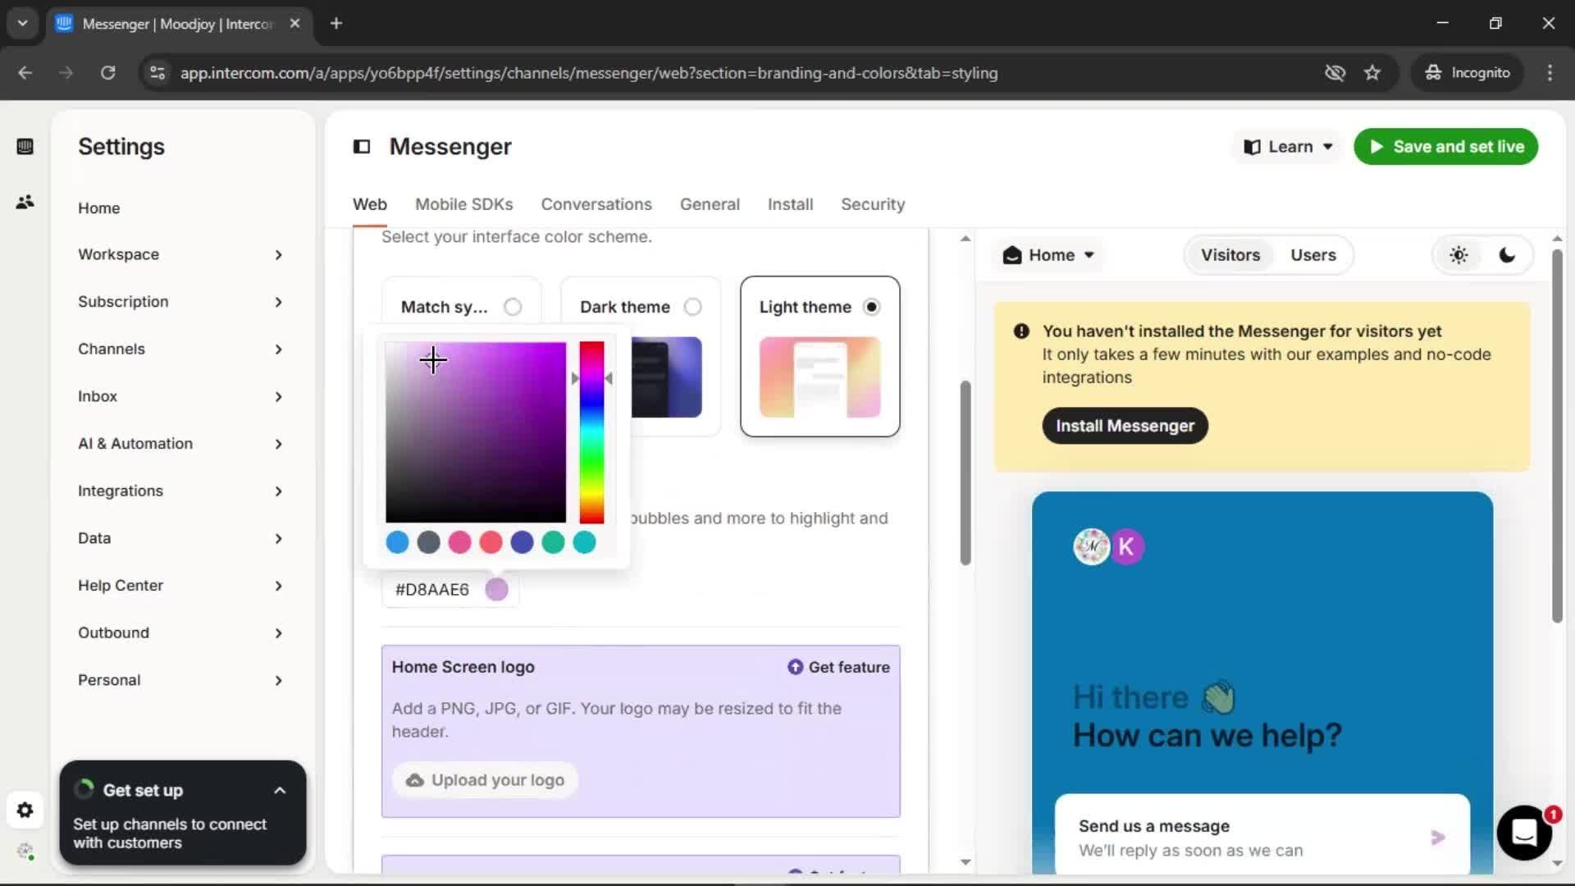This screenshot has height=886, width=1575.
Task: Open the Learn dropdown
Action: point(1288,147)
